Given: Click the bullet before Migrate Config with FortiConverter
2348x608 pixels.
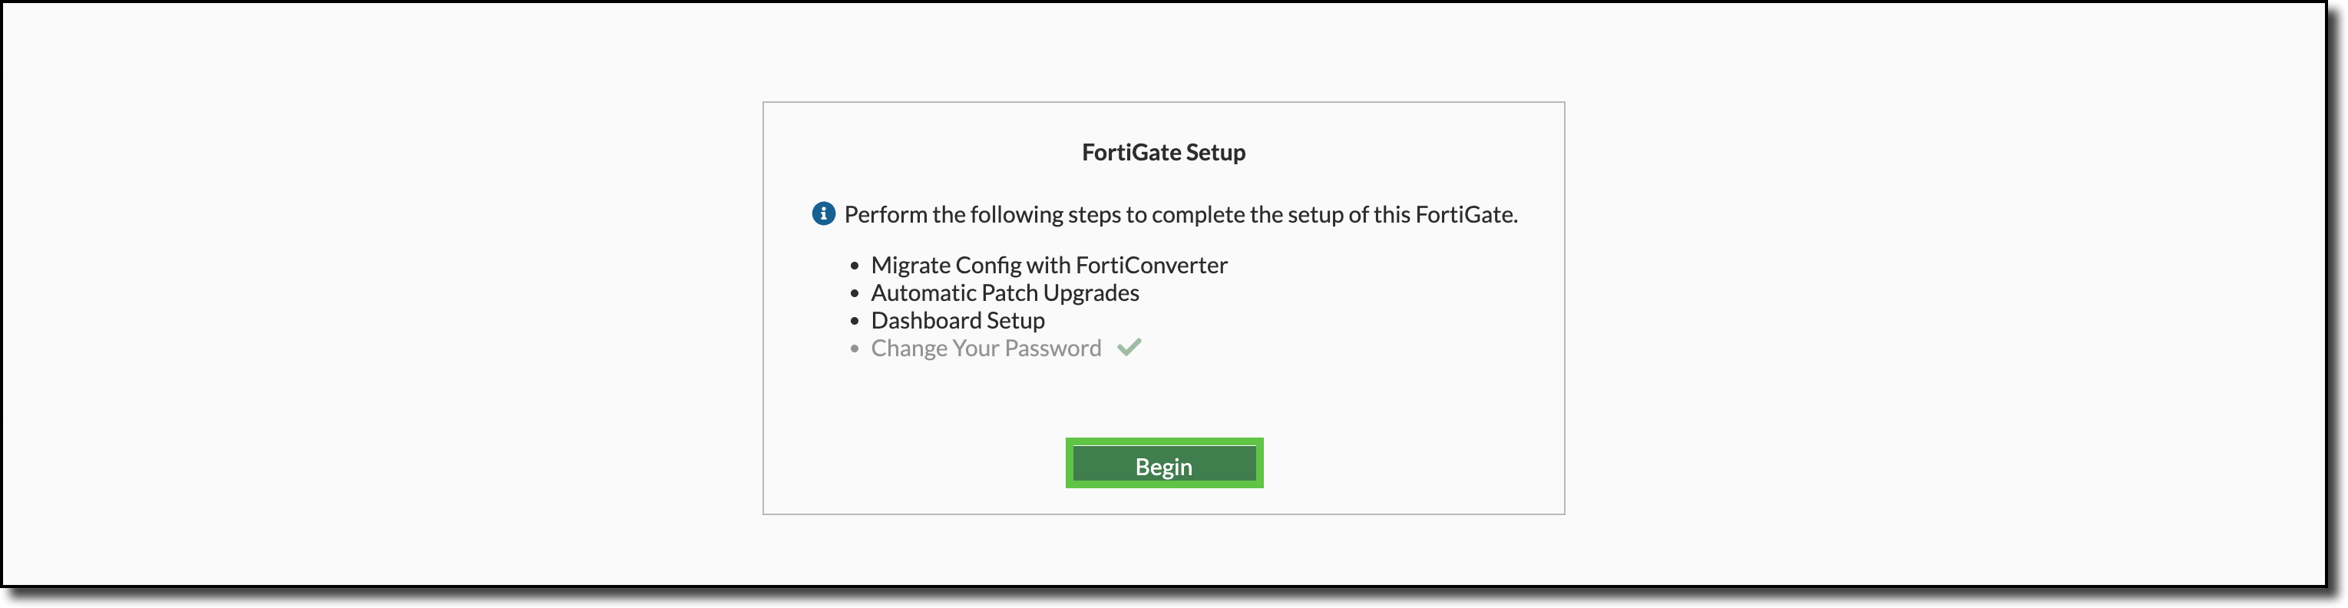Looking at the screenshot, I should 854,266.
